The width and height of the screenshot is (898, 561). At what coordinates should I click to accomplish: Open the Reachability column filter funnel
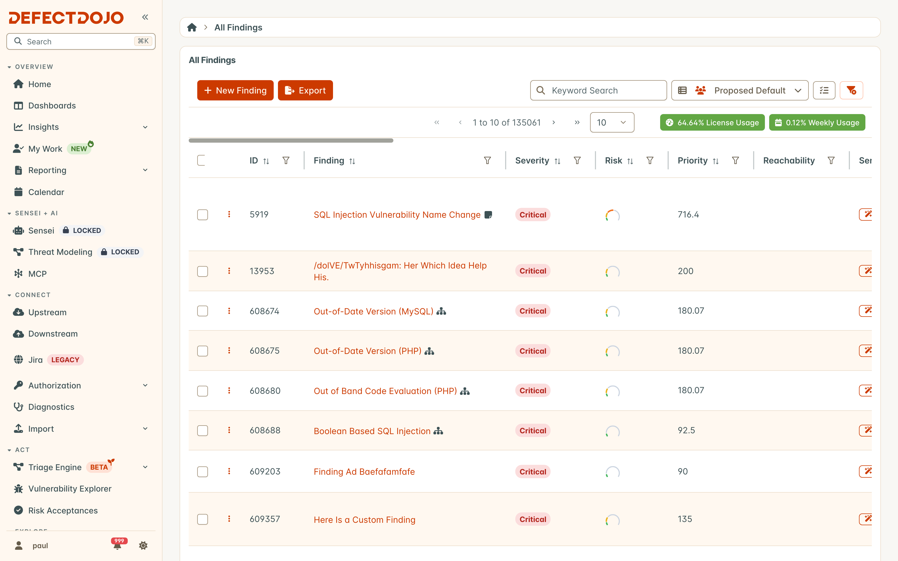point(831,160)
